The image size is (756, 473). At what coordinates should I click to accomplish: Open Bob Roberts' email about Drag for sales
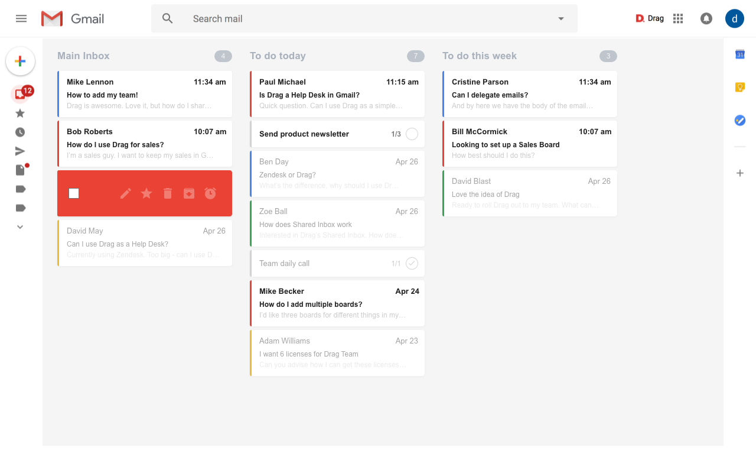tap(145, 144)
